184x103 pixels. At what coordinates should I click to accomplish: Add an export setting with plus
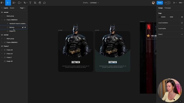pyautogui.click(x=182, y=34)
